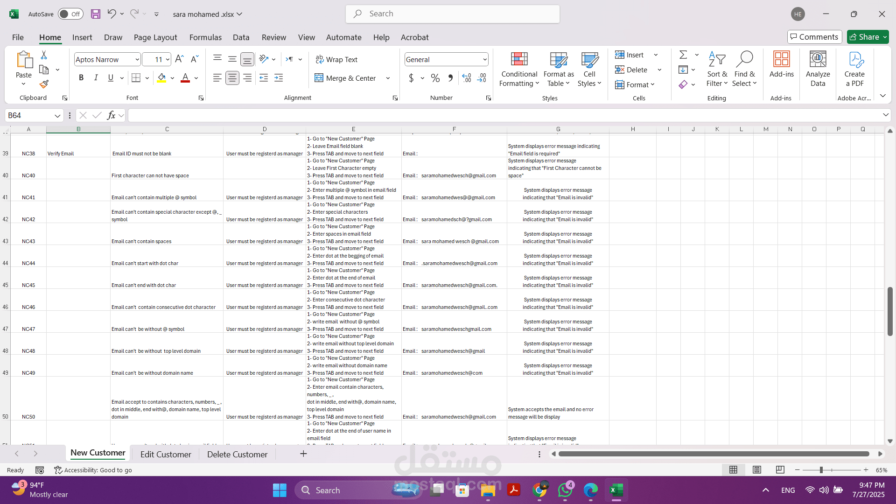
Task: Open the Merge & Center dropdown arrow
Action: pyautogui.click(x=388, y=78)
